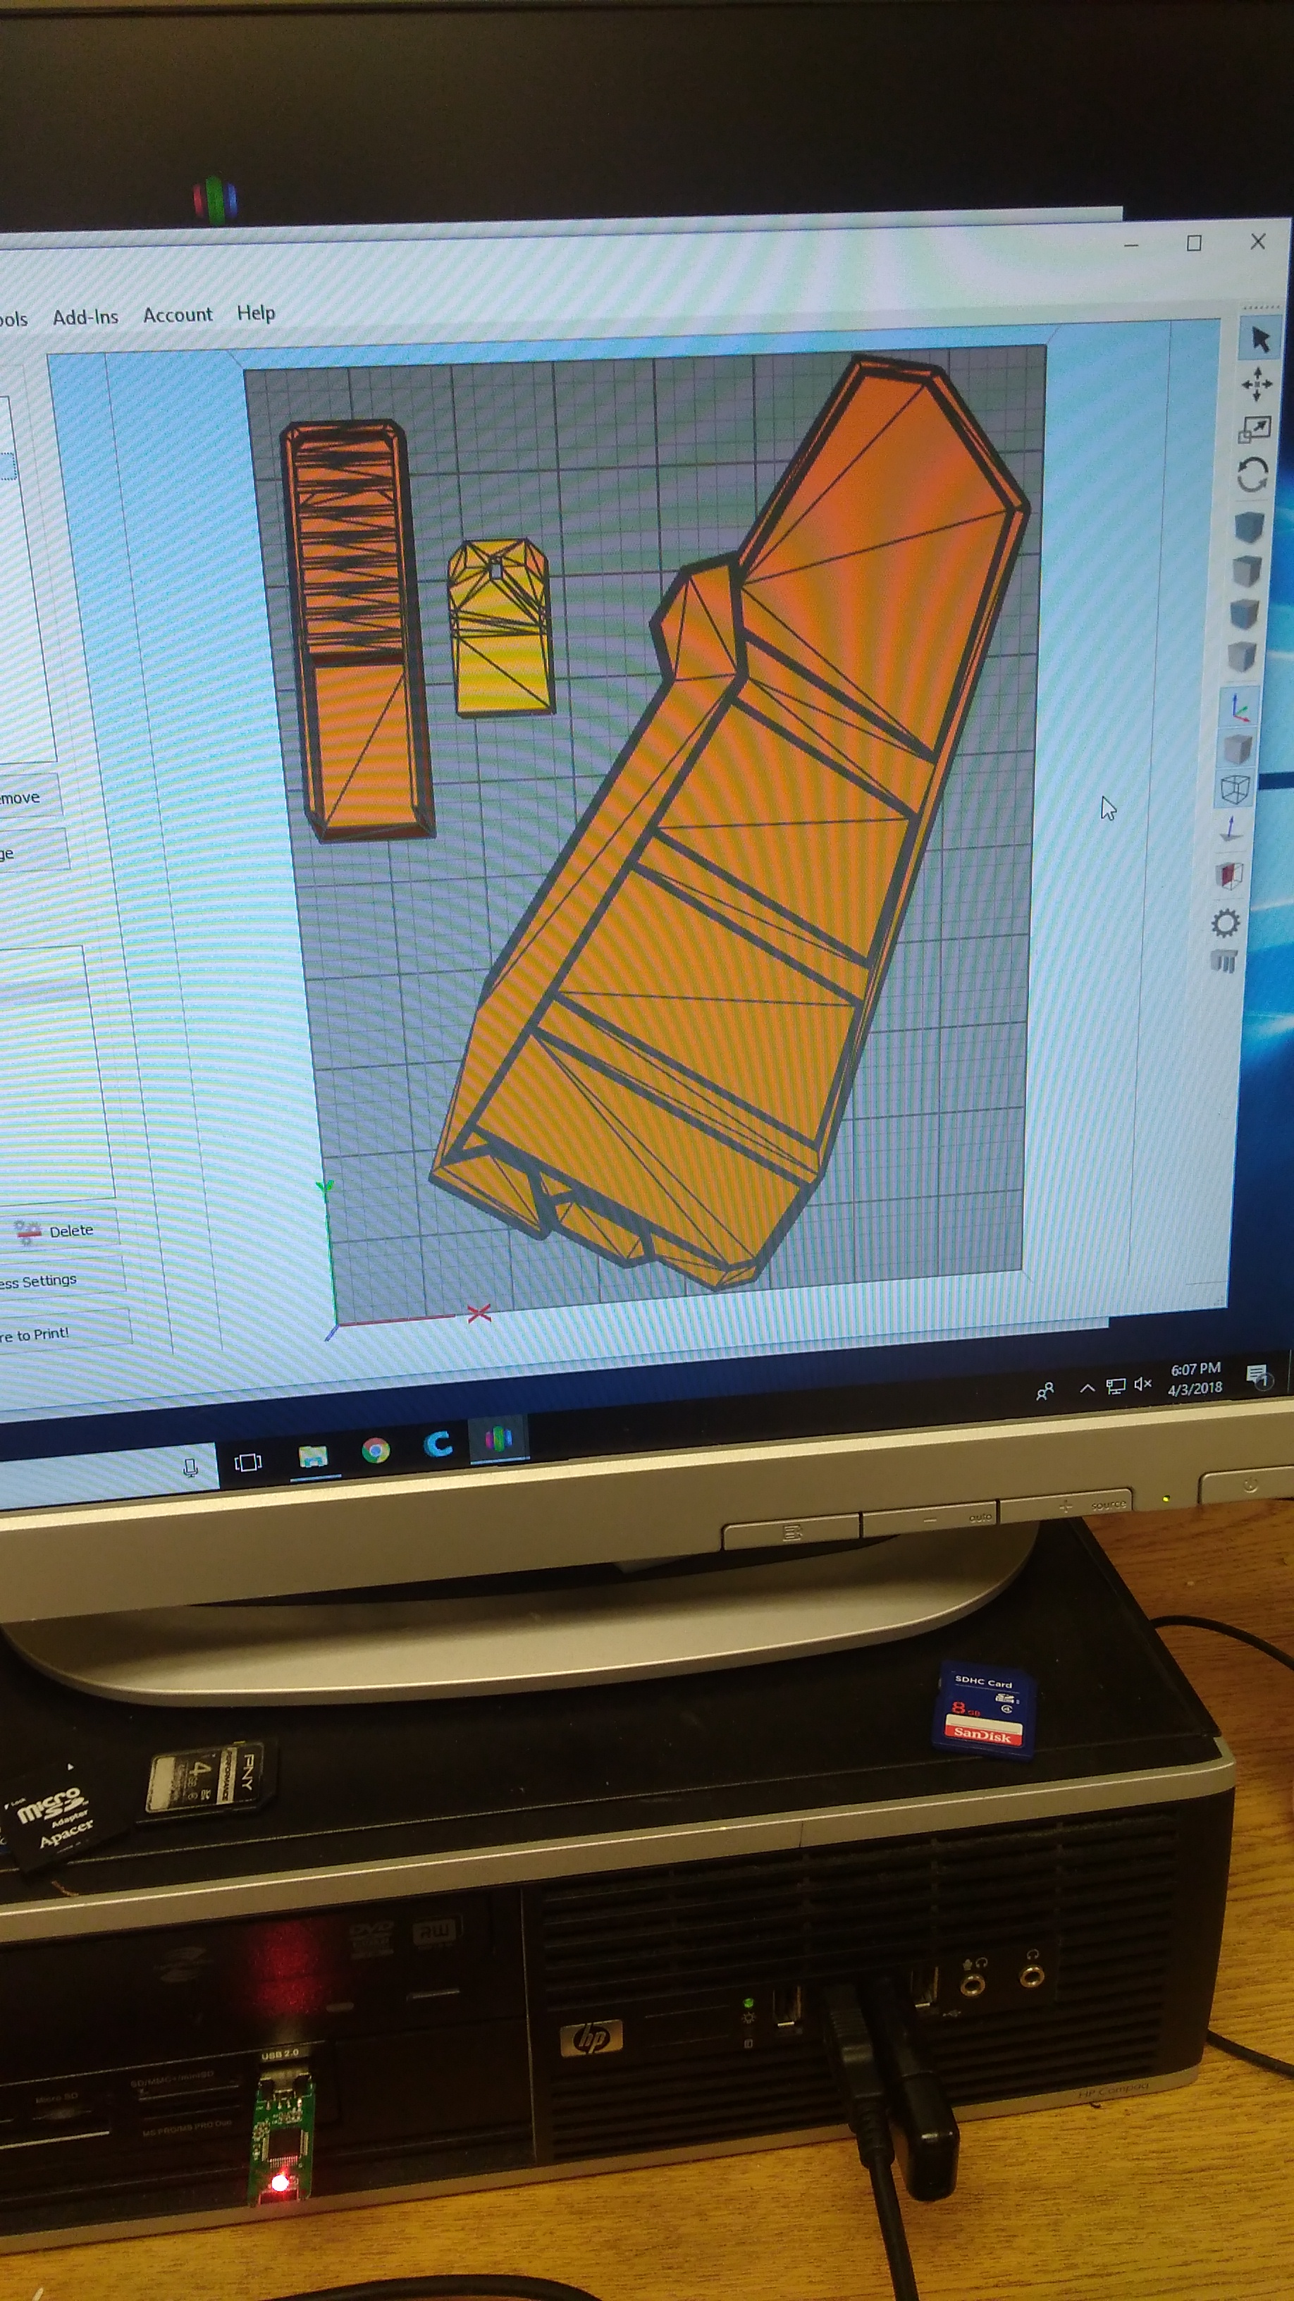
Task: Open the Account menu
Action: (x=178, y=314)
